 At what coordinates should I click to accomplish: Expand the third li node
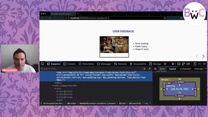(x=57, y=97)
